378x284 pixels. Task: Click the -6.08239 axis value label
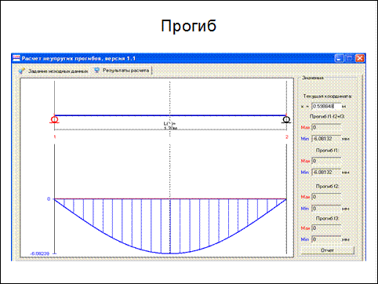[40, 253]
